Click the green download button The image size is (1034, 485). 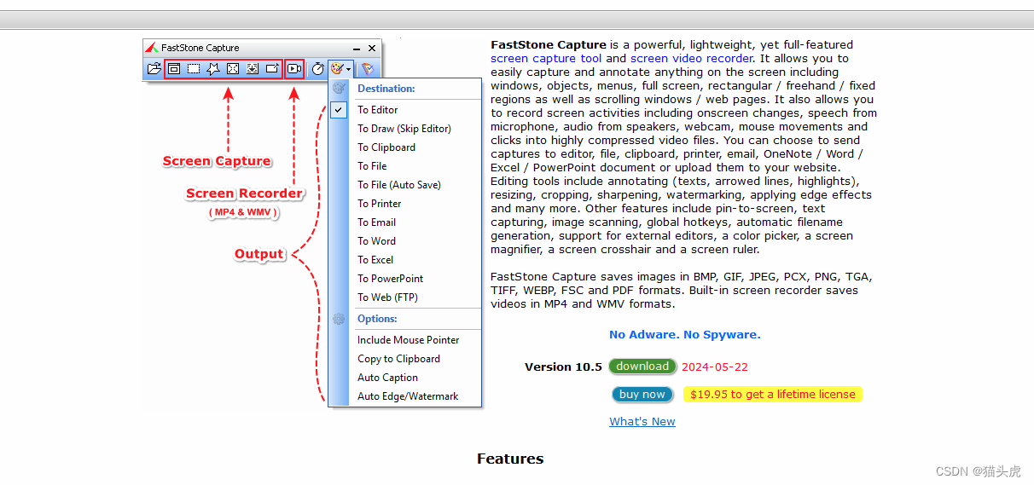tap(642, 367)
